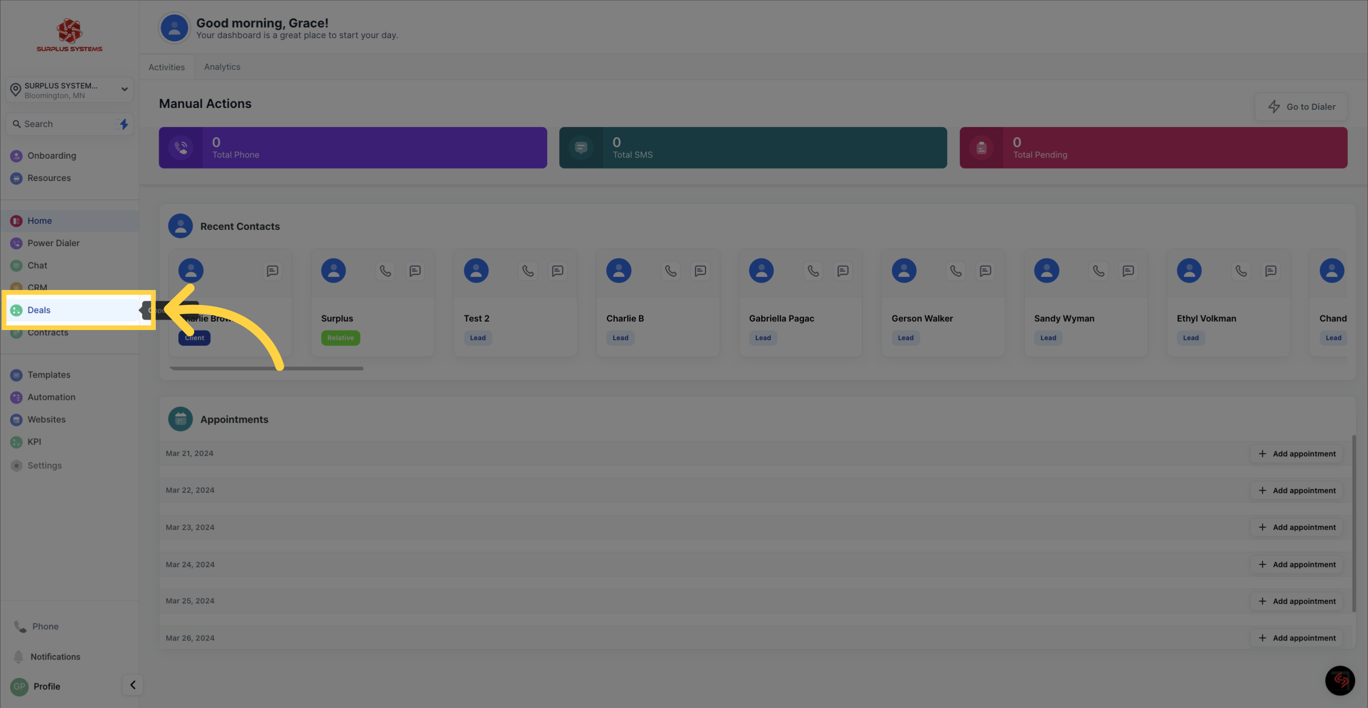Viewport: 1368px width, 708px height.
Task: Collapse the sidebar with chevron arrow
Action: tap(133, 685)
